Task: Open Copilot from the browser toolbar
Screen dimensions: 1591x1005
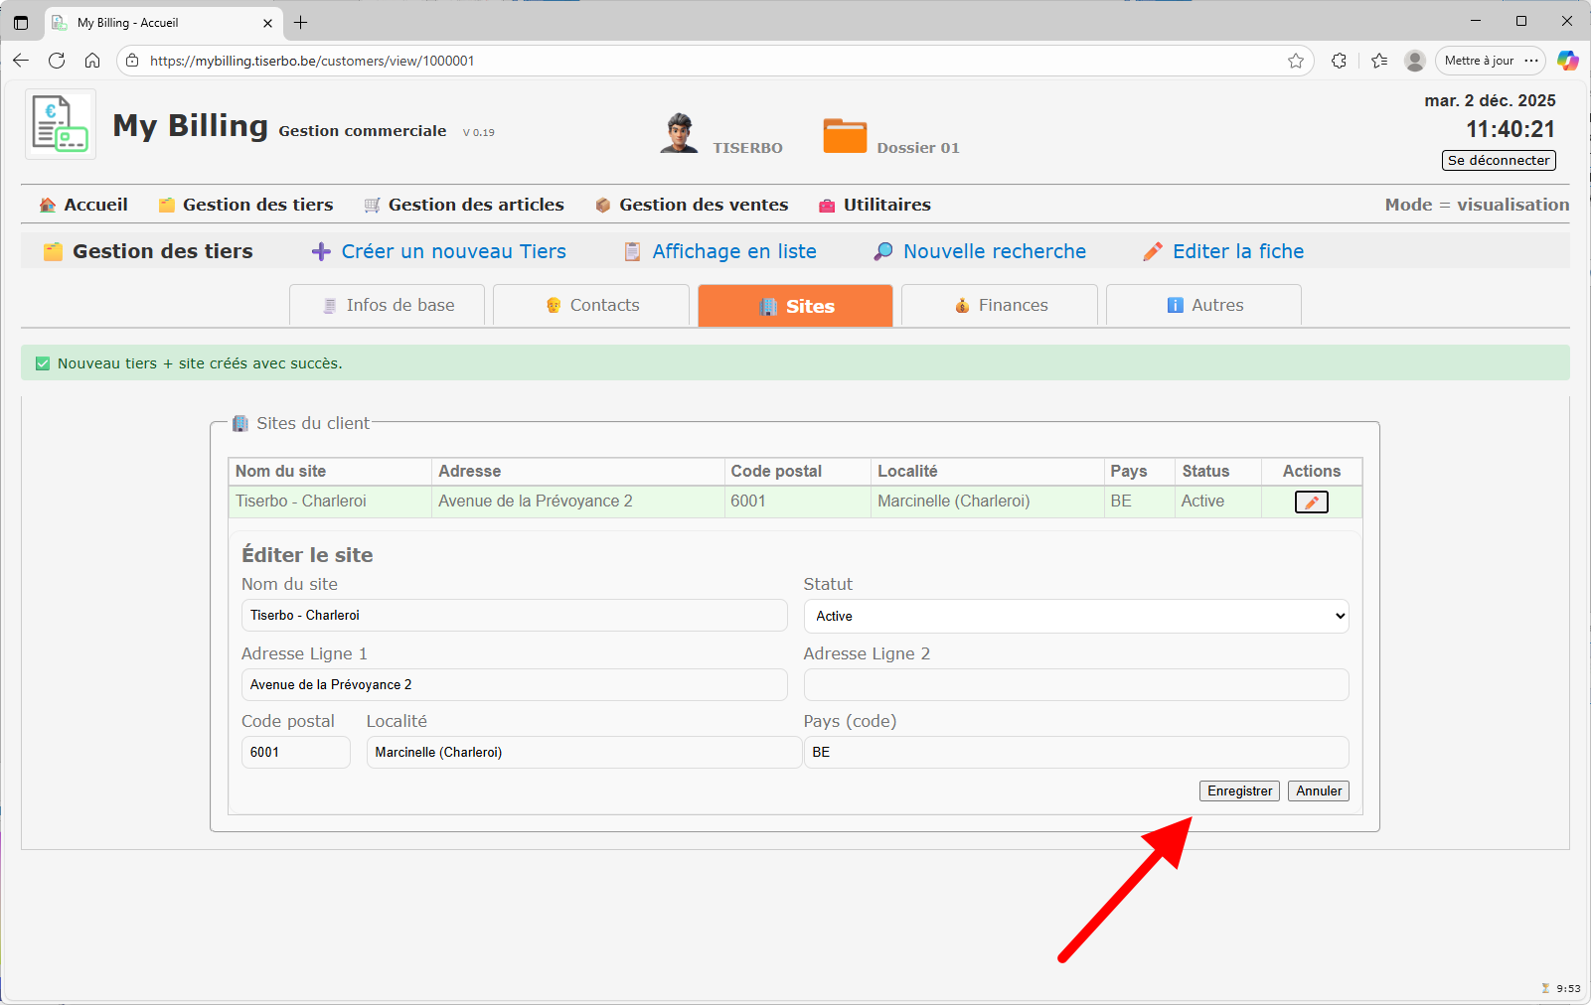Action: click(1568, 61)
